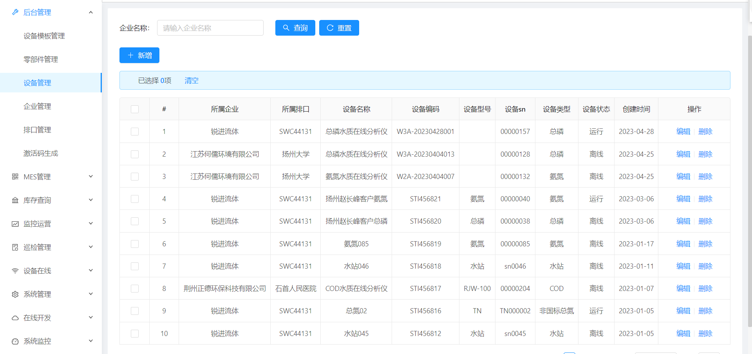Open 排口管理 menu item
Screen dimensions: 752x354
51,130
